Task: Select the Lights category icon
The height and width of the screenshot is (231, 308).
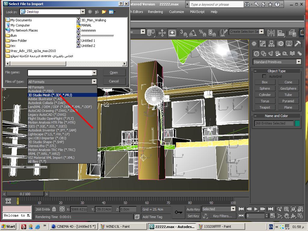Action: point(271,54)
